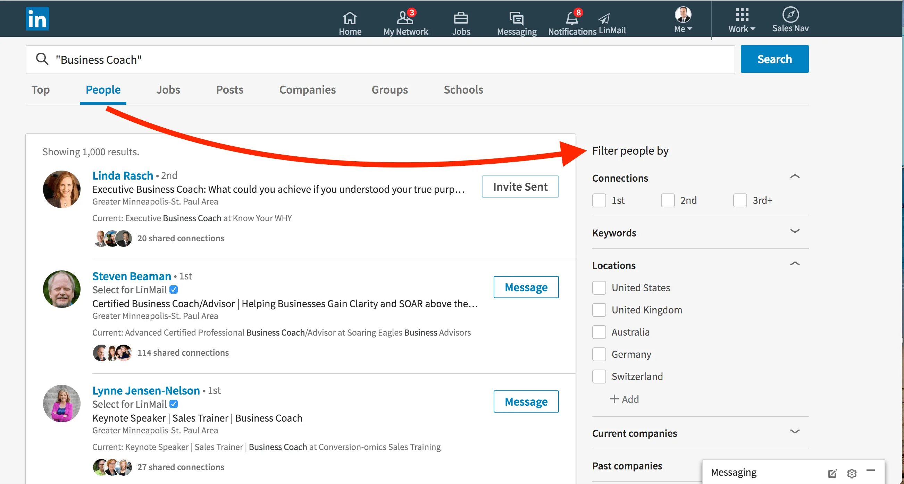The height and width of the screenshot is (484, 904).
Task: Switch to the Jobs search tab
Action: pyautogui.click(x=167, y=89)
